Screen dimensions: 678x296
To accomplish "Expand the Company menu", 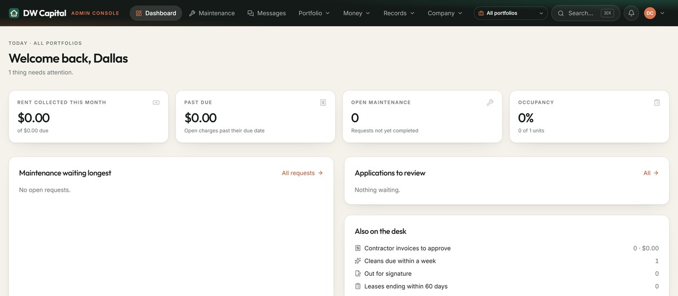I will (x=445, y=13).
